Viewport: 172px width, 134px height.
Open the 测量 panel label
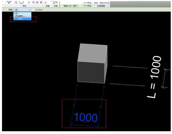(x=48, y=6)
